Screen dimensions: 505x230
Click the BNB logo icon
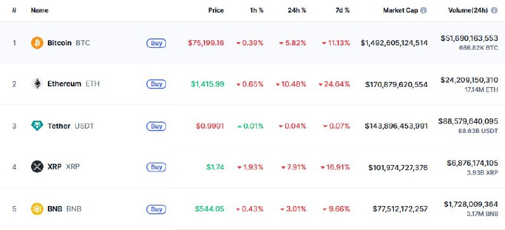coord(37,209)
